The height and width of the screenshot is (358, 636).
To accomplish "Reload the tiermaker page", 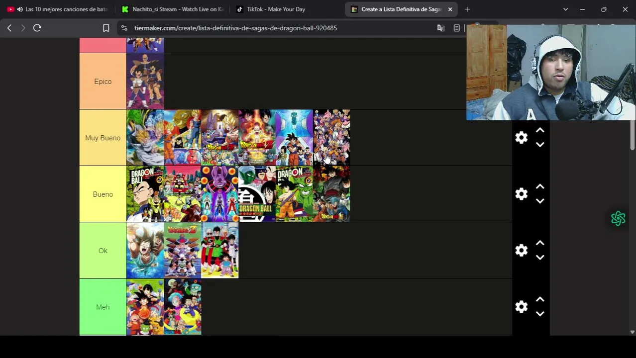I will [x=37, y=28].
